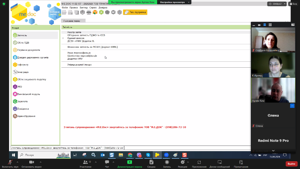This screenshot has height=169, width=300.
Task: Start recording with Запись
Action: point(167,164)
